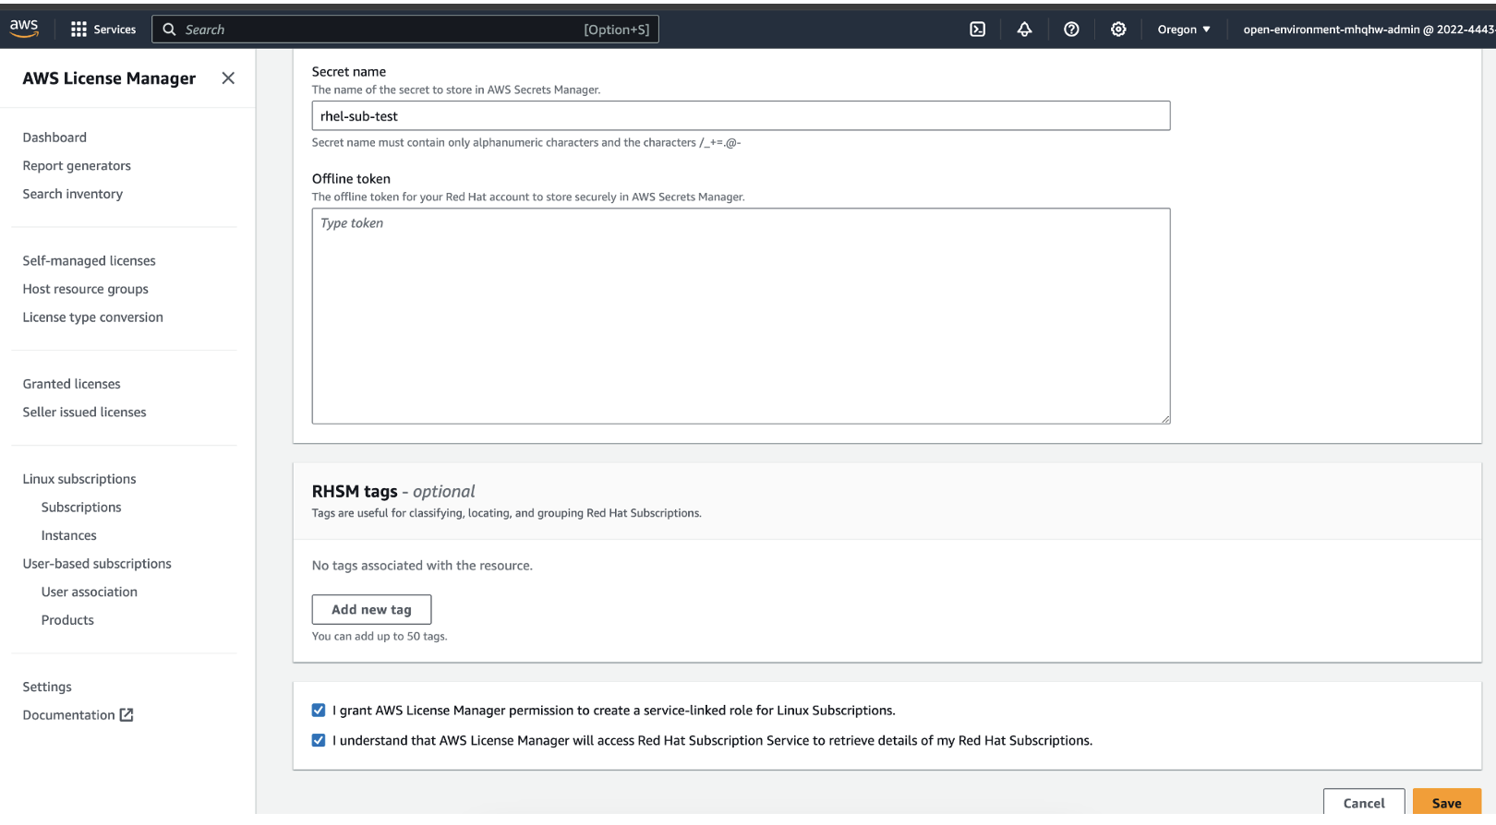The height and width of the screenshot is (825, 1496).
Task: Open the Services menu
Action: pyautogui.click(x=103, y=30)
